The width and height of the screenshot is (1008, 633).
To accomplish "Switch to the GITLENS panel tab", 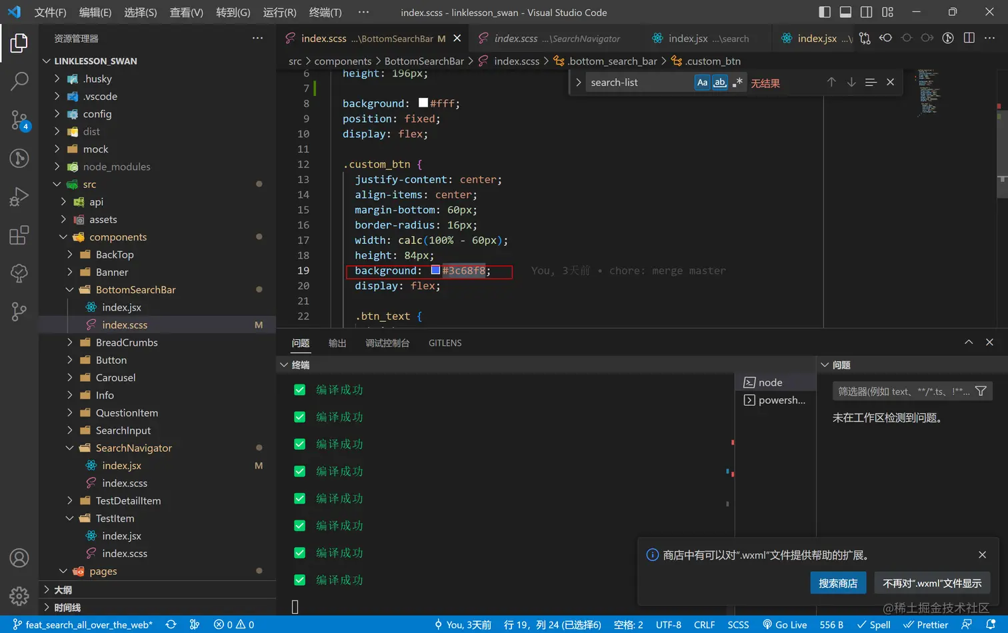I will point(445,343).
